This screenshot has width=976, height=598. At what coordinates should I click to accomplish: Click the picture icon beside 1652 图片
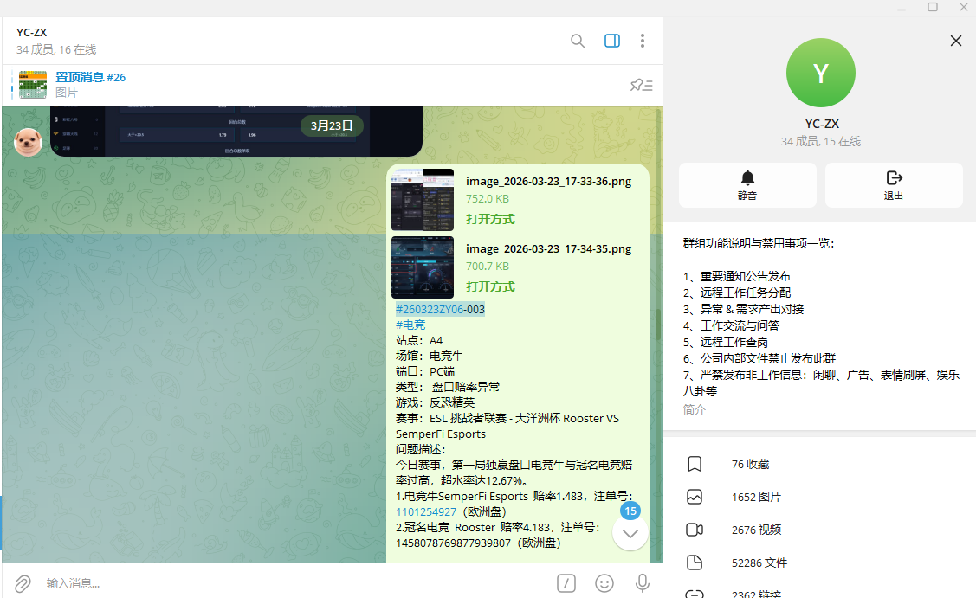695,498
